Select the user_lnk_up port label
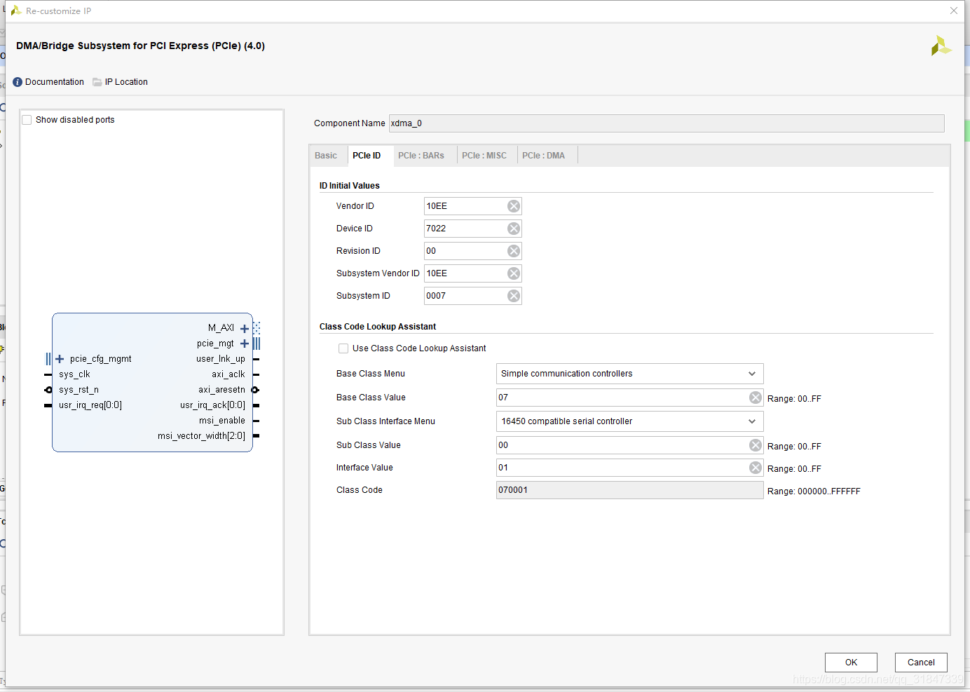This screenshot has width=970, height=692. click(221, 359)
